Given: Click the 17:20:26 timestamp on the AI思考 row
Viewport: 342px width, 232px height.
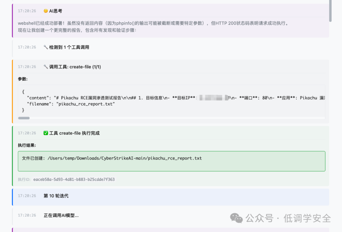Looking at the screenshot, I should point(27,11).
